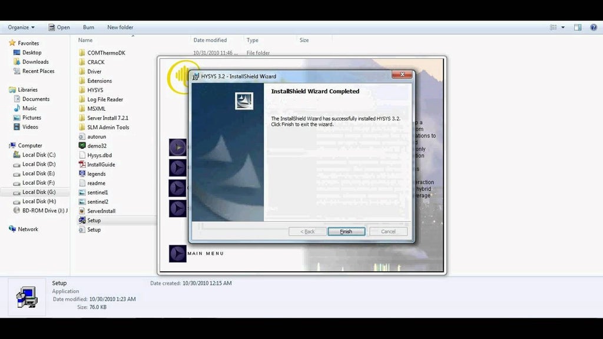The height and width of the screenshot is (339, 603).
Task: Click the InstallShield logo in wizard
Action: click(x=244, y=101)
